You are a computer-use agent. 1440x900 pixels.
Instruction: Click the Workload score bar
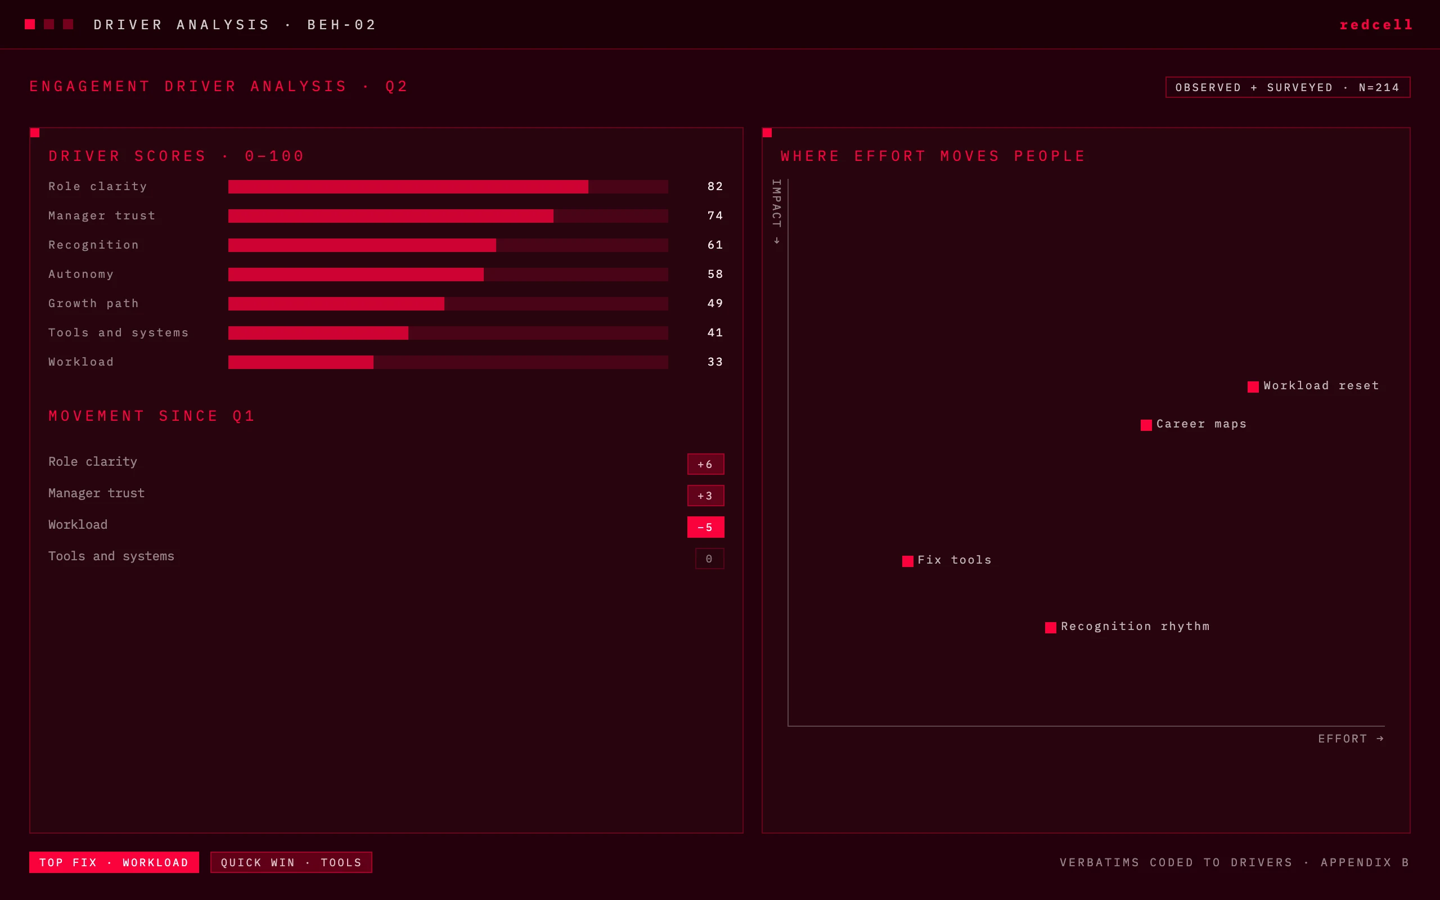[x=448, y=362]
